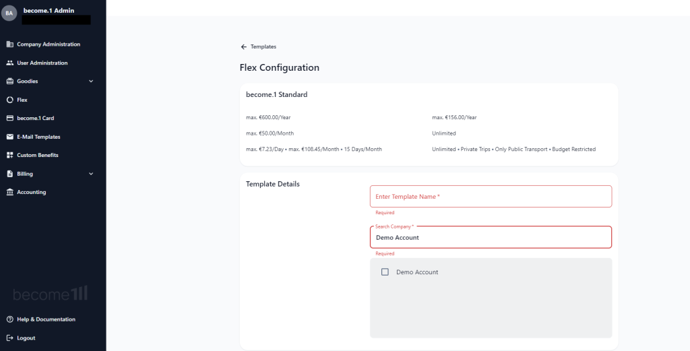
Task: Click the Flex Configuration heading
Action: click(x=280, y=68)
